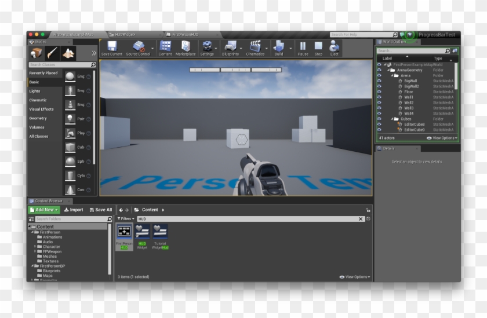Viewport: 487px width, 318px height.
Task: Open Source Control from the toolbar
Action: (x=138, y=47)
